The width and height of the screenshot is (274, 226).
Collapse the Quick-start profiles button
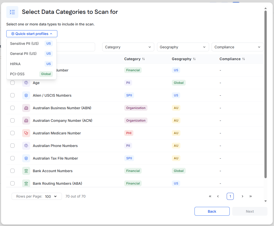click(x=32, y=34)
